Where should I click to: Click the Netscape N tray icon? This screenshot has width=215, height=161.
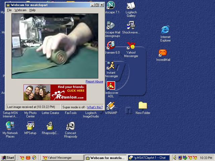pyautogui.click(x=185, y=158)
